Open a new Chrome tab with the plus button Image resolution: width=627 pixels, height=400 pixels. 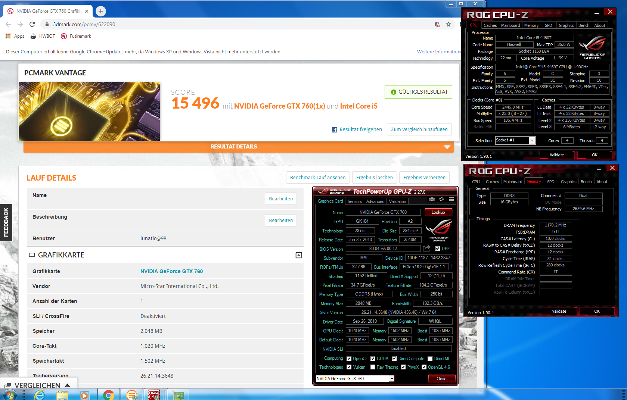coord(101,11)
